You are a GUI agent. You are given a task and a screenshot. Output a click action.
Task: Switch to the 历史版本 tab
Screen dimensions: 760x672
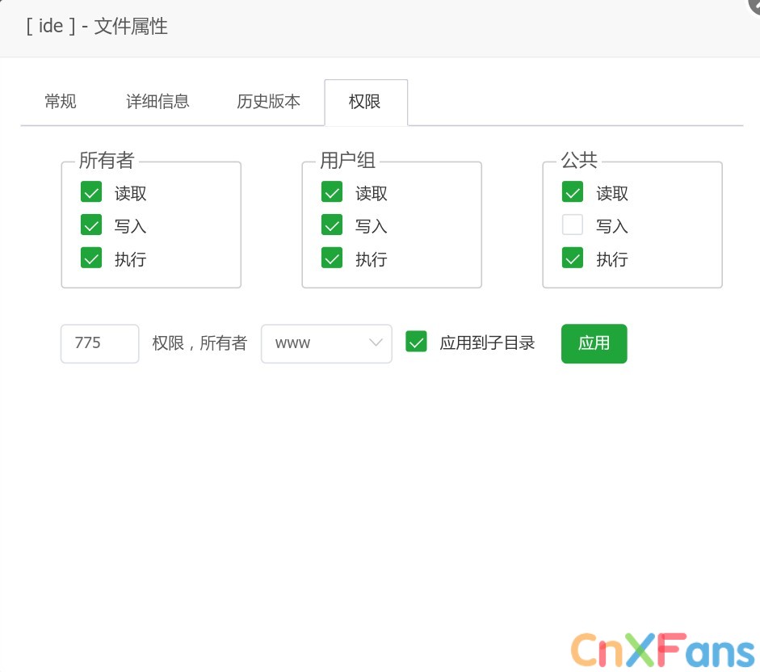(x=267, y=102)
